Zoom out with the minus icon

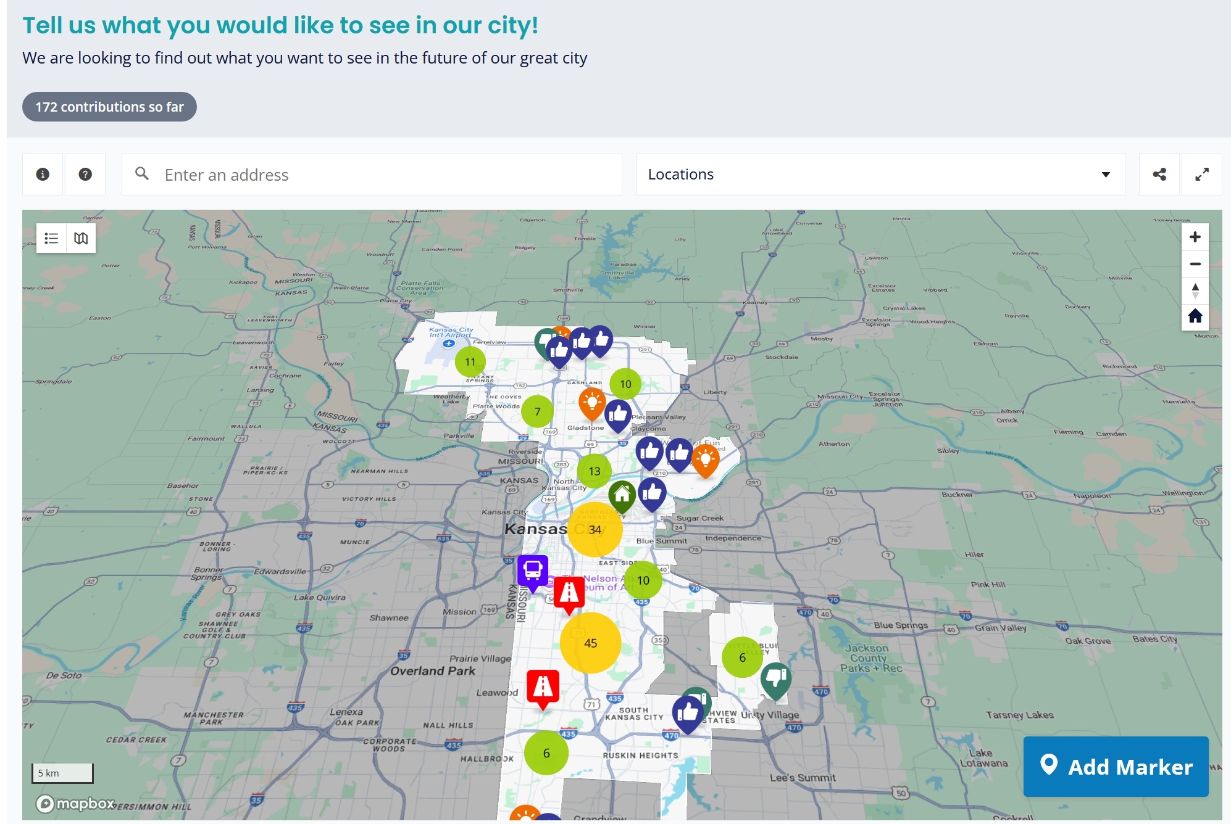[1195, 263]
